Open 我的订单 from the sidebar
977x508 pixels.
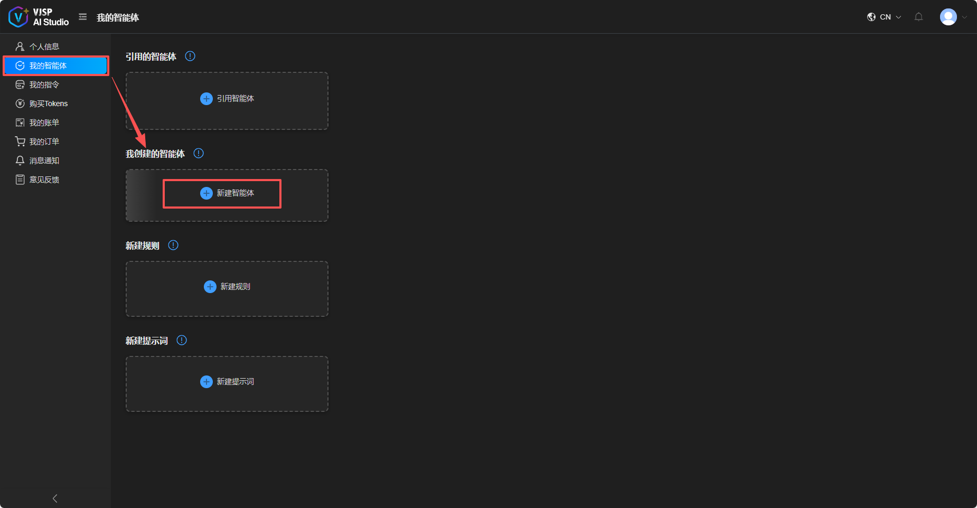[44, 142]
